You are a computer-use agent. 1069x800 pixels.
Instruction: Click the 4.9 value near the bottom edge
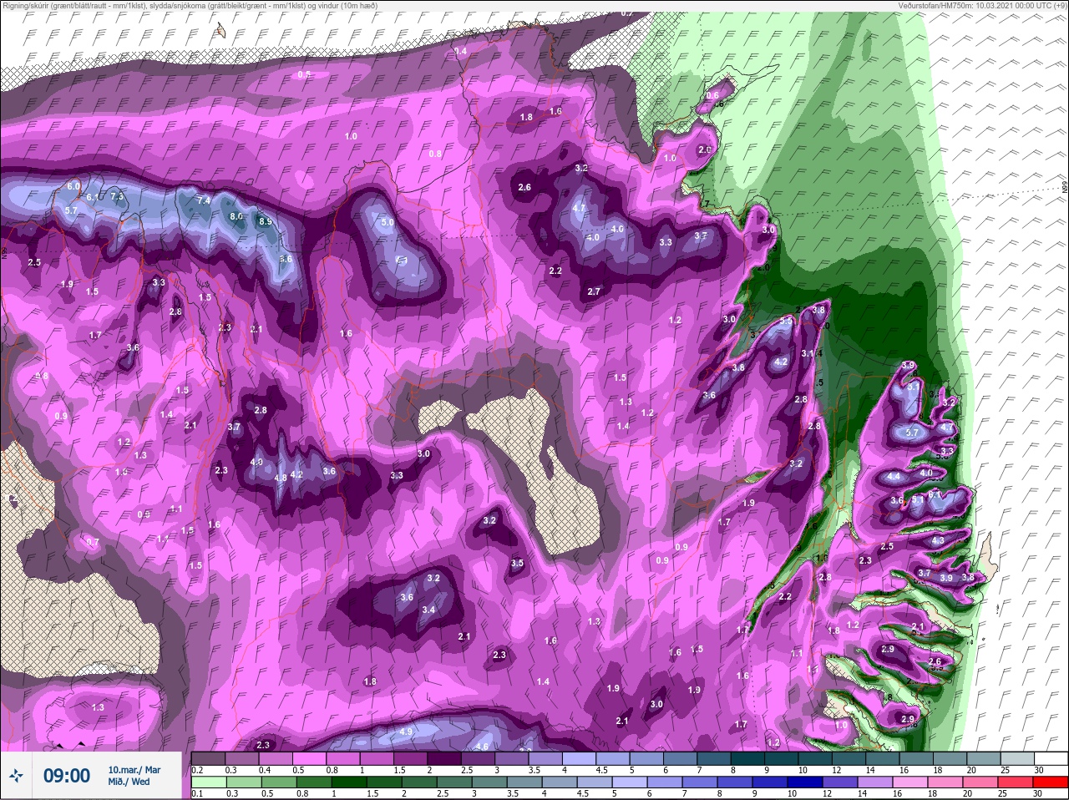[407, 732]
